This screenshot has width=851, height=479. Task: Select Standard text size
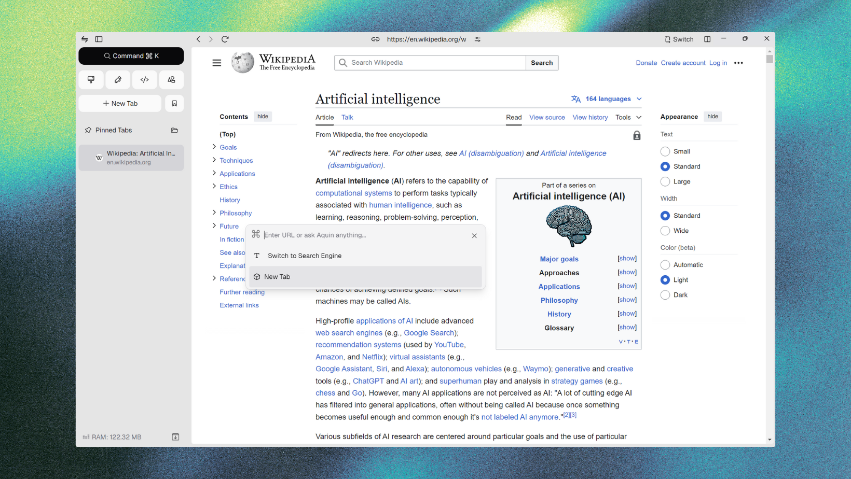[x=665, y=166]
